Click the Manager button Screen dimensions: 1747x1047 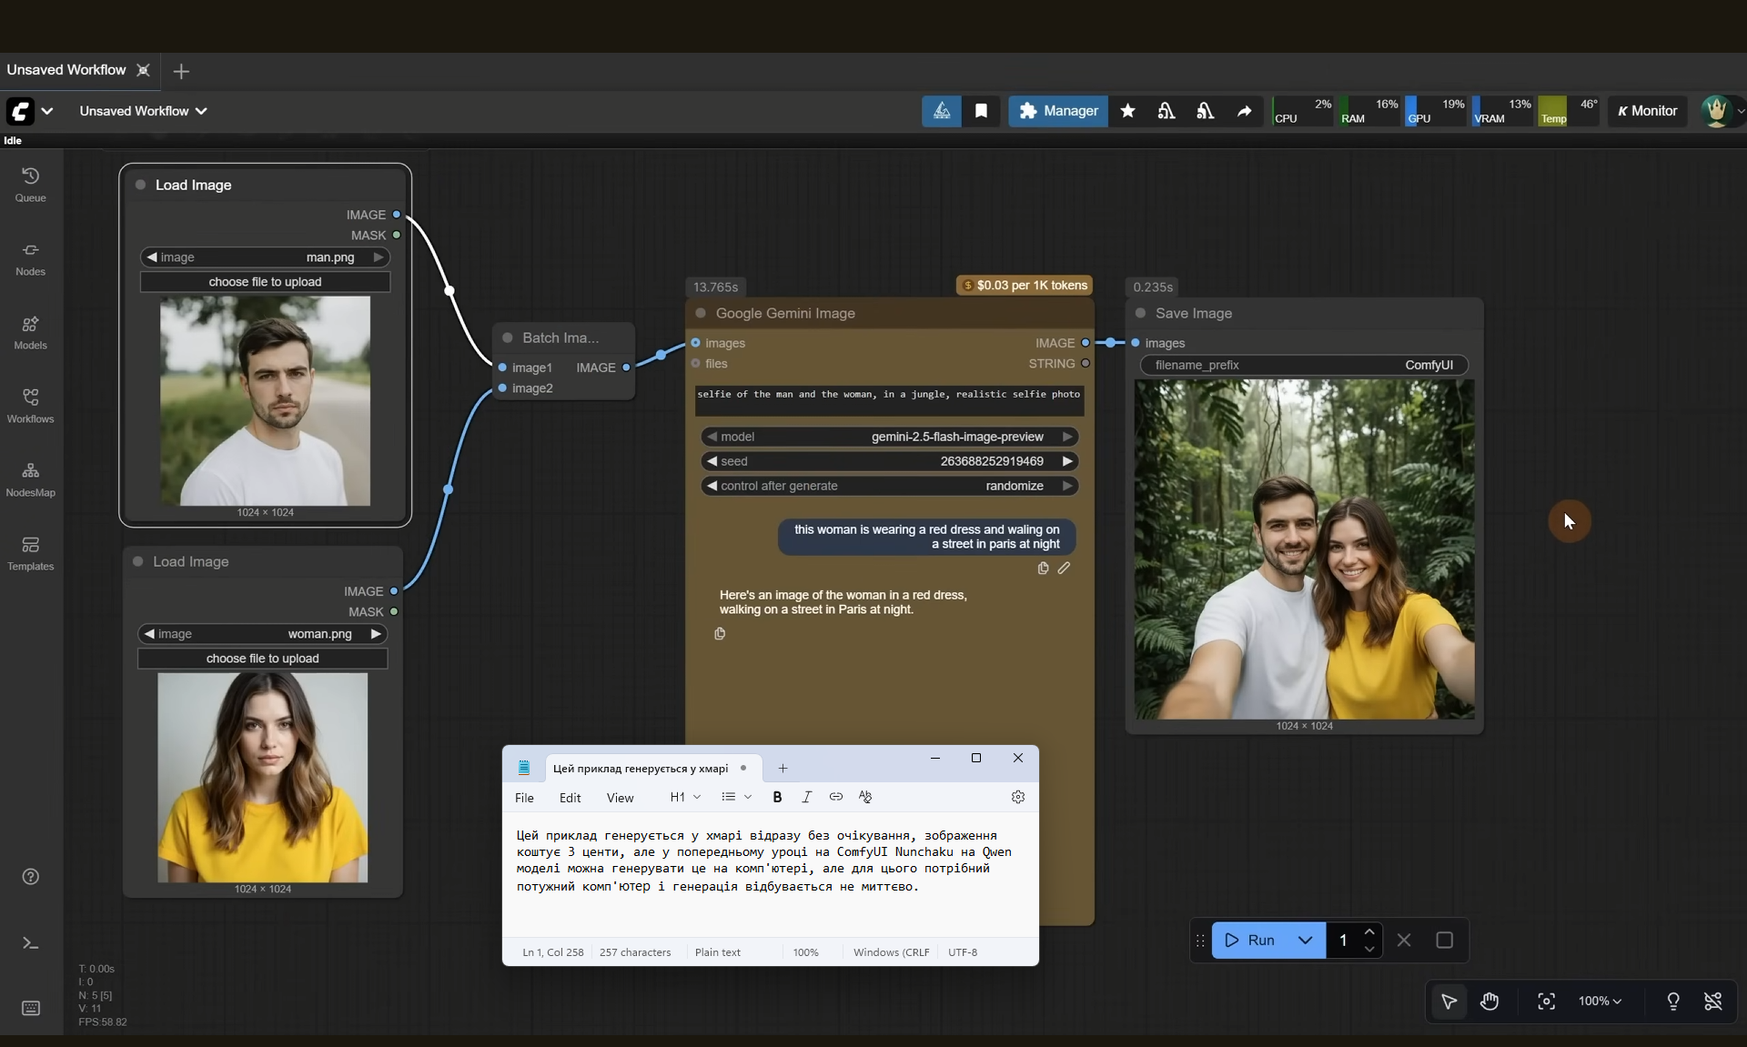coord(1057,111)
